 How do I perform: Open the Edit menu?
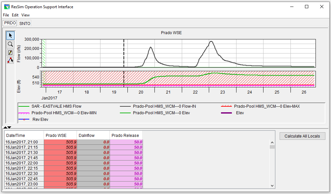coord(15,15)
